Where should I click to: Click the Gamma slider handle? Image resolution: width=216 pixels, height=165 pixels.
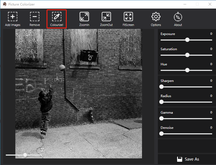click(x=161, y=119)
